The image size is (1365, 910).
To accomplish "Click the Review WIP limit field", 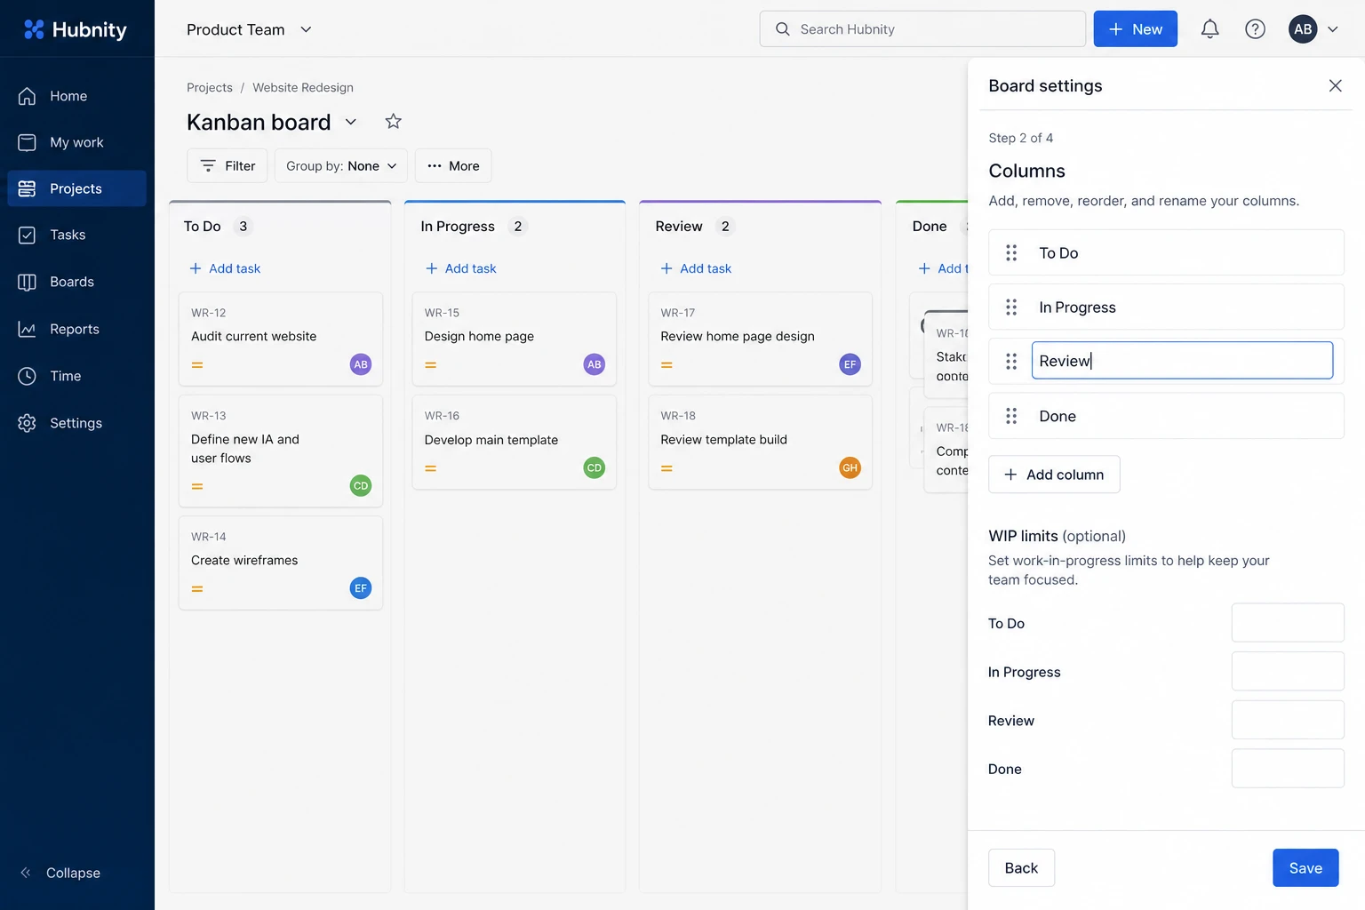I will pos(1288,720).
